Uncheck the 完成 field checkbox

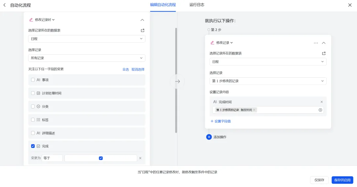pos(33,146)
